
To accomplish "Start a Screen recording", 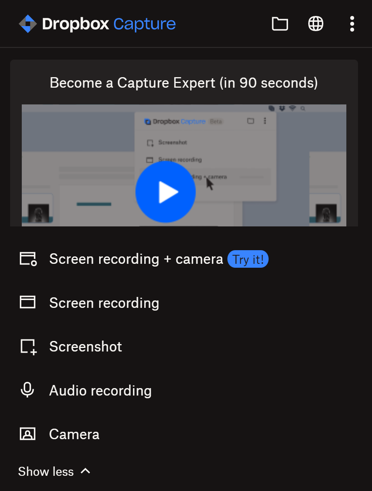I will (104, 303).
